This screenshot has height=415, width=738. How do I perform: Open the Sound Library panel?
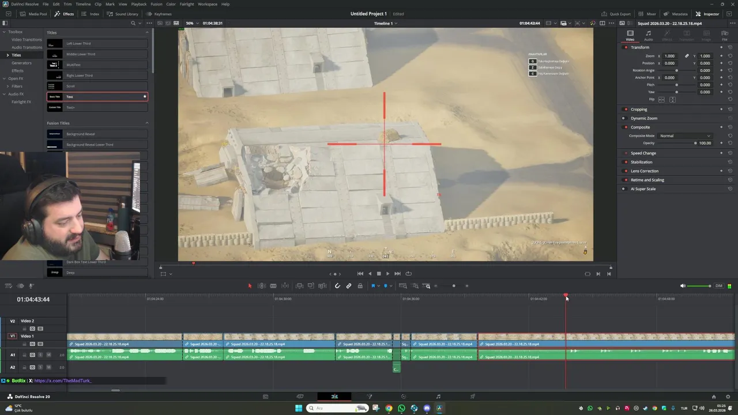point(122,14)
